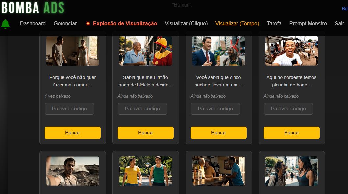Click the thumbnail with man in yellow shirt
348x194 pixels.
point(146,171)
